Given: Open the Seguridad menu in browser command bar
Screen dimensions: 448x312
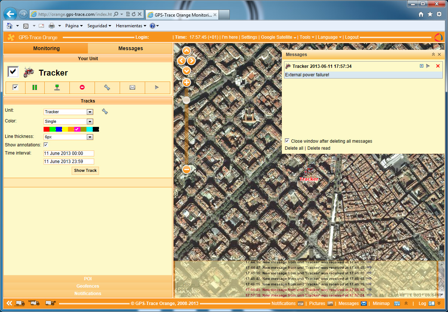Looking at the screenshot, I should (99, 26).
